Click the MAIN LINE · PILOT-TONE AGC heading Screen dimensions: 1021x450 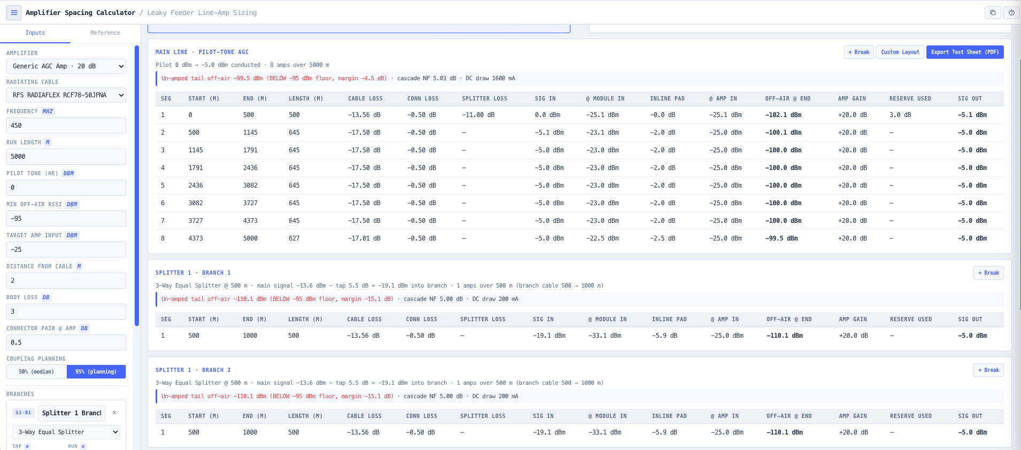(202, 52)
